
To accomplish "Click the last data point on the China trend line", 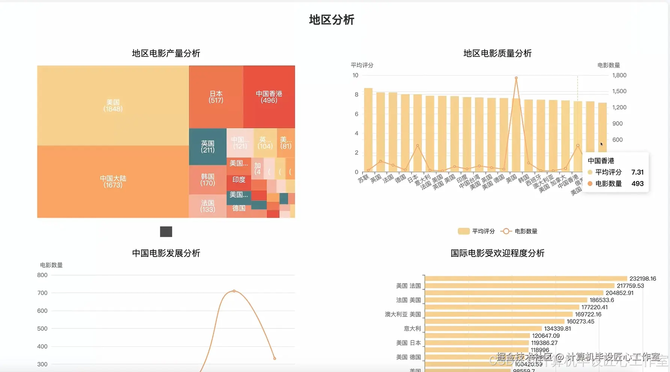I will tap(275, 358).
